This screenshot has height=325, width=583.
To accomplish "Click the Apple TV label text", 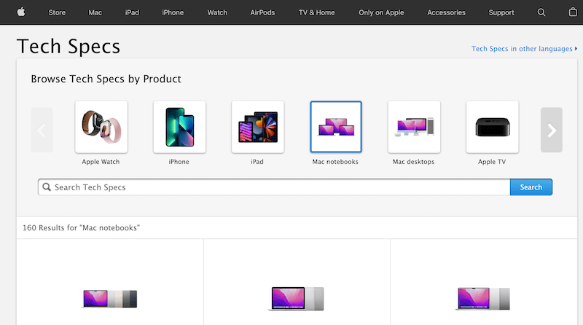I will (492, 162).
